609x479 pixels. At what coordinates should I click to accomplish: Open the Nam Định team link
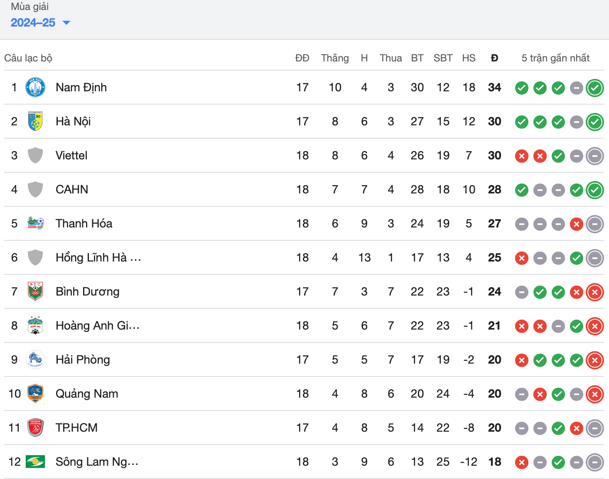tap(81, 88)
